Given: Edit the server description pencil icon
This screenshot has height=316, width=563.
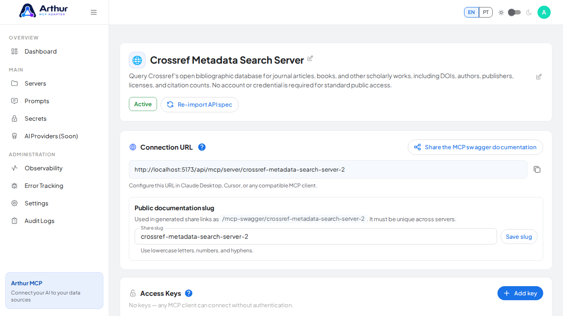Looking at the screenshot, I should click(539, 77).
